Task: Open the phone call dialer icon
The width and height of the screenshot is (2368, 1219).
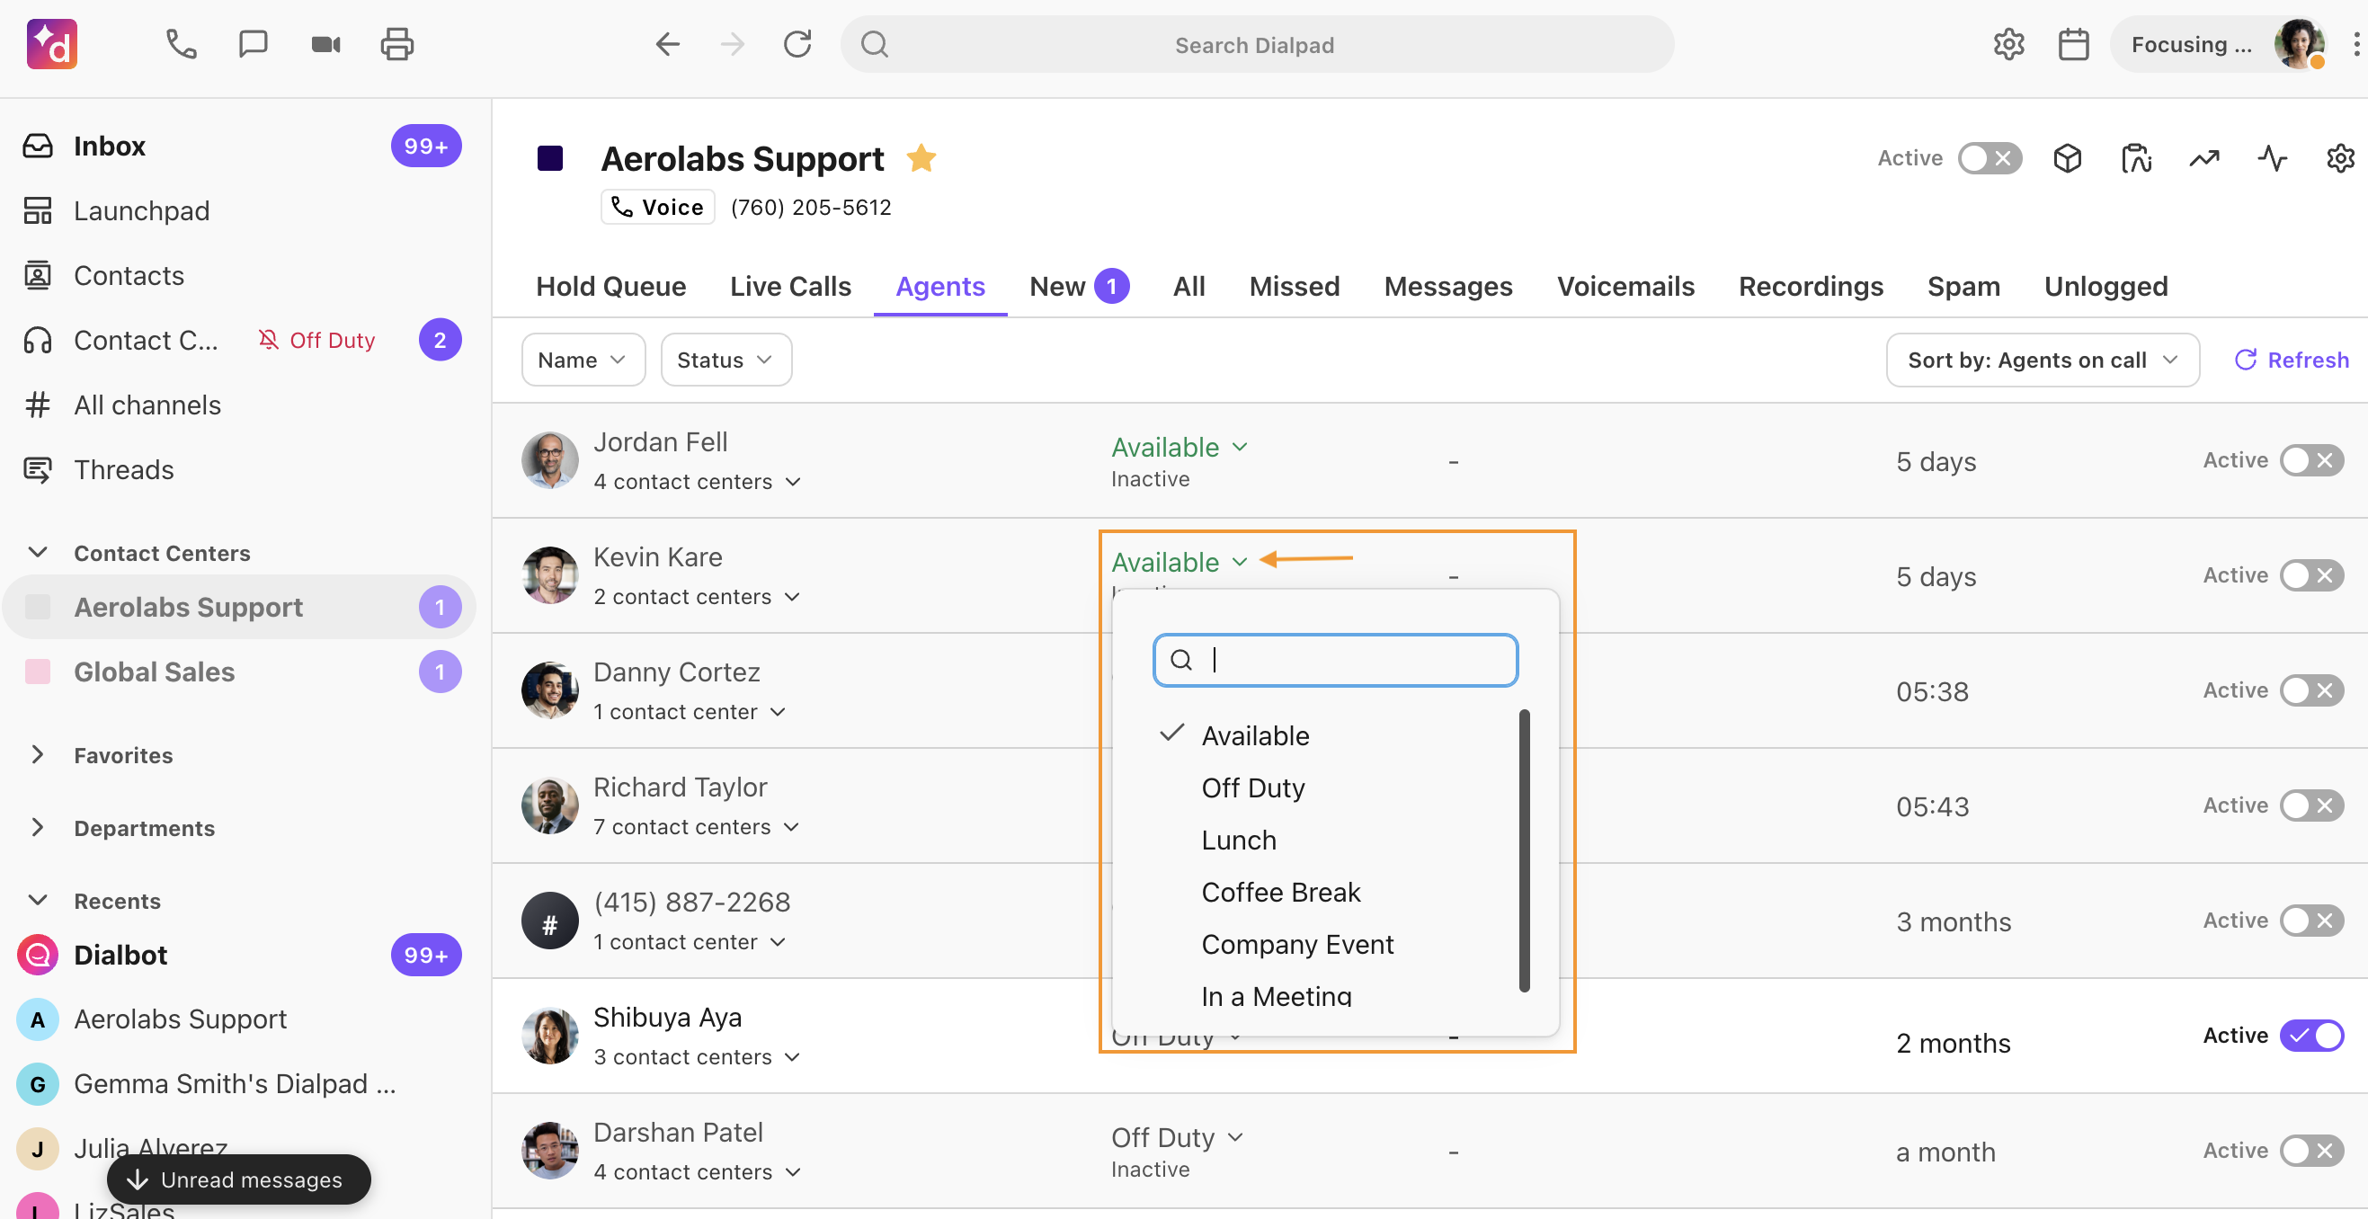Action: tap(181, 44)
